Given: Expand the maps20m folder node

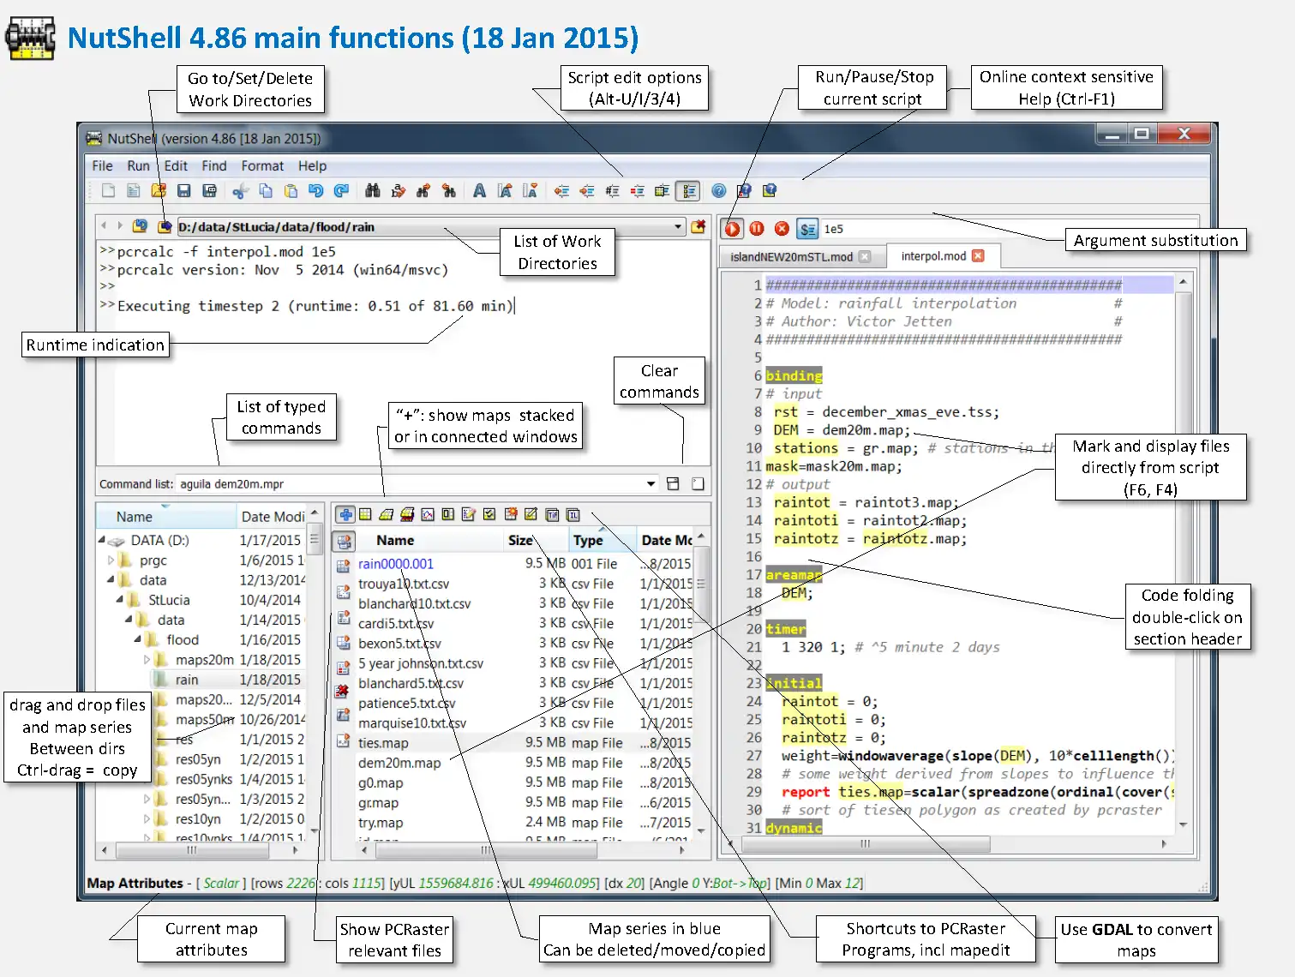Looking at the screenshot, I should (x=147, y=659).
